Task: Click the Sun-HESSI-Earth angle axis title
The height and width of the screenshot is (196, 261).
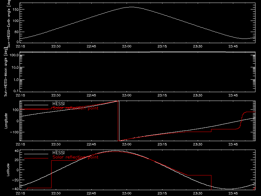Action: tap(9, 23)
